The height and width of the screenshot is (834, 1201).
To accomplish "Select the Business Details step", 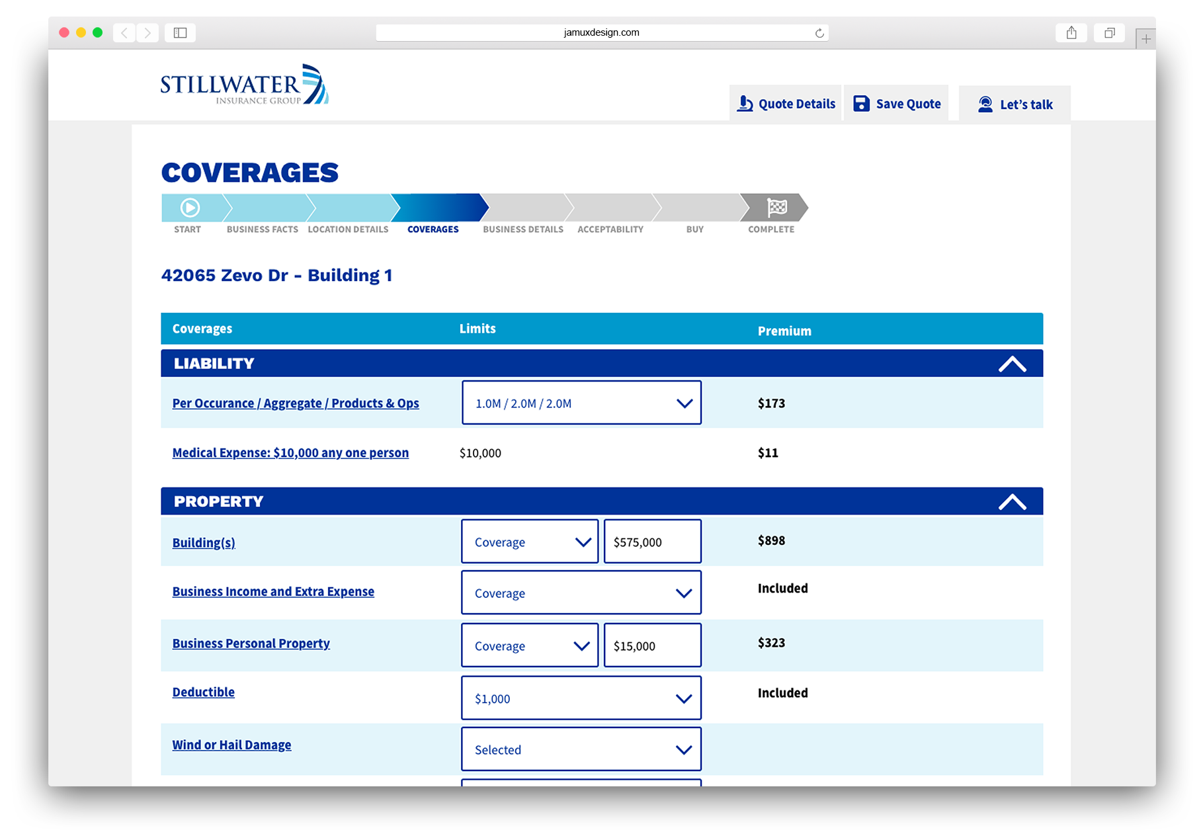I will [523, 229].
